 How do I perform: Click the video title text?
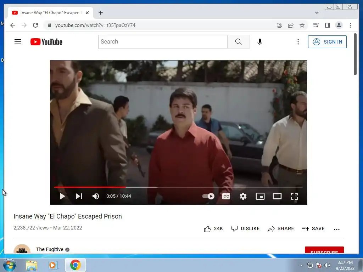tap(68, 216)
